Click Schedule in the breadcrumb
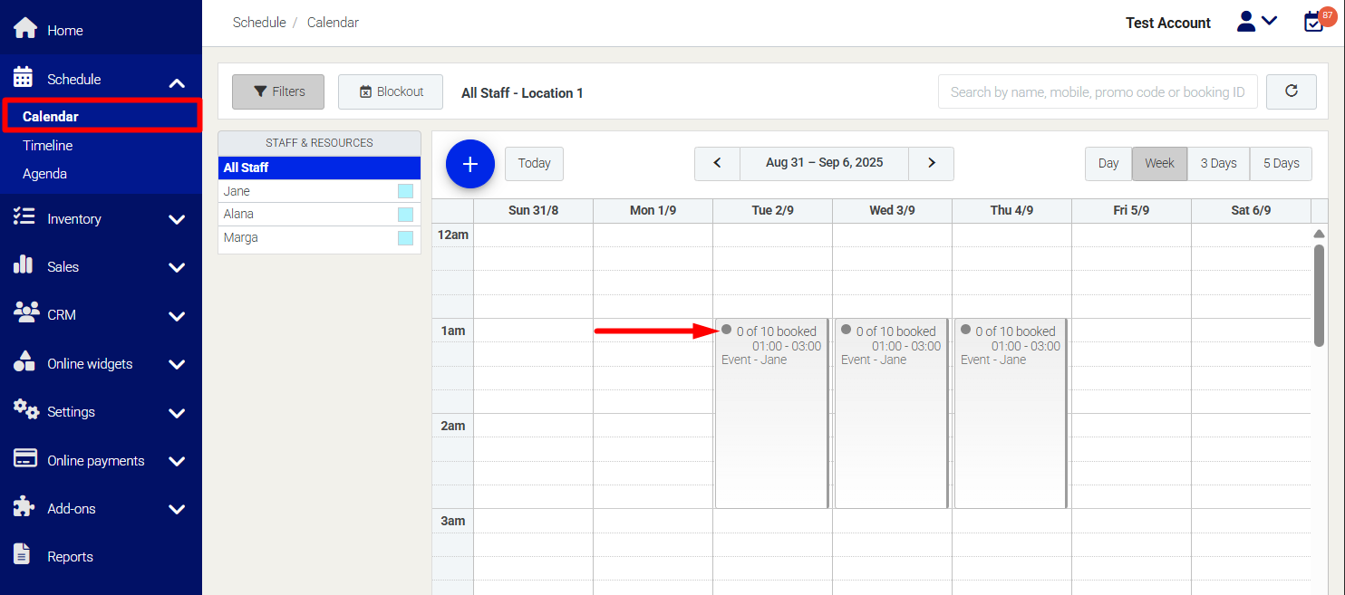The height and width of the screenshot is (595, 1345). coord(259,23)
